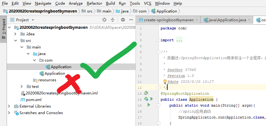Click the 'package com;' line
Viewport: 266px width, 126px height.
174,28
